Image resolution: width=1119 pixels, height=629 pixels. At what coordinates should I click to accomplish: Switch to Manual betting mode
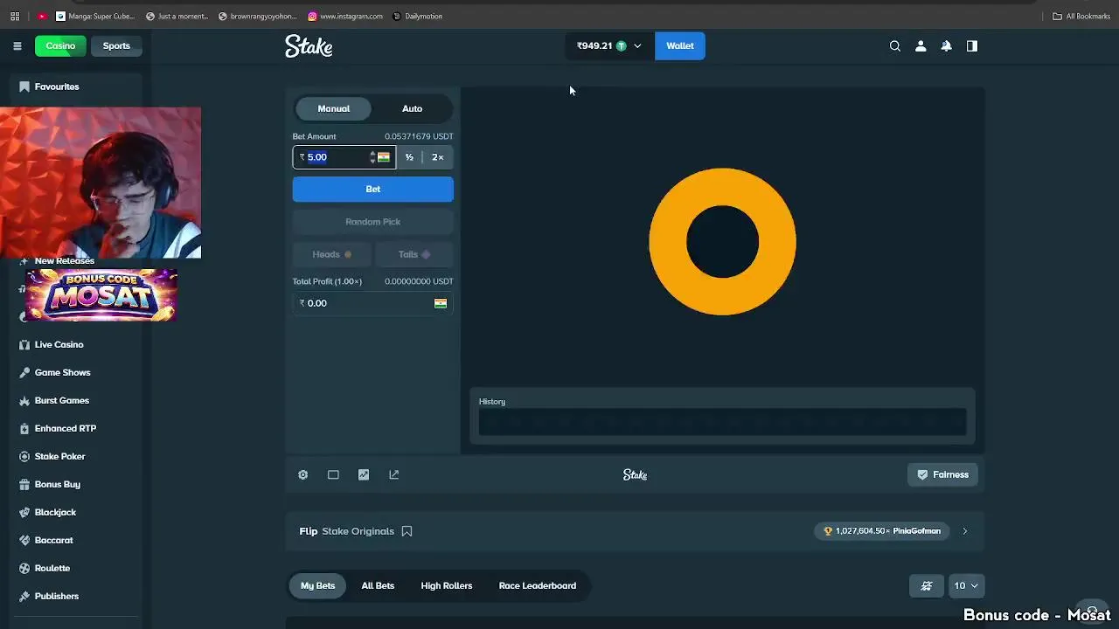coord(333,108)
